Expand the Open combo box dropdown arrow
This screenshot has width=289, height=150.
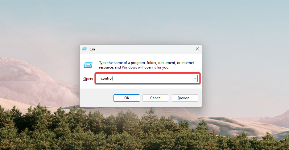[x=195, y=79]
